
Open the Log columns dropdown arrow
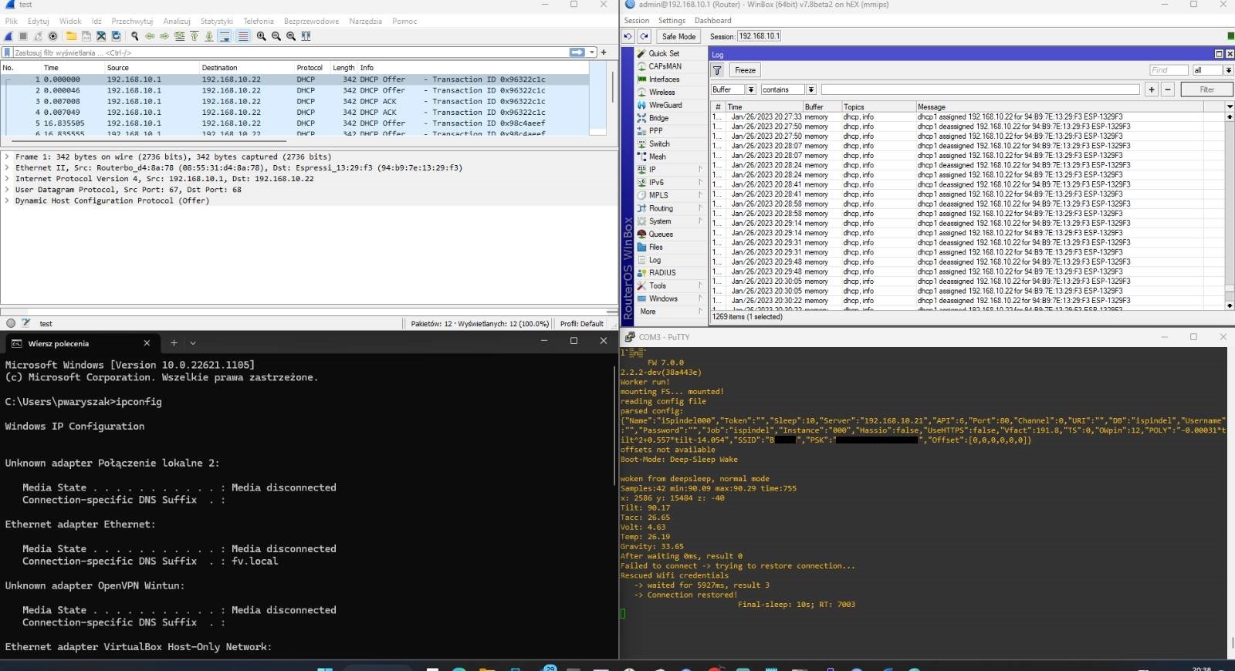click(x=1230, y=106)
